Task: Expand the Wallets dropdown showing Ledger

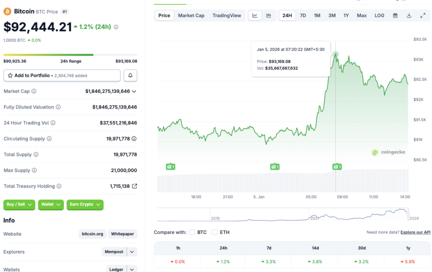Action: [132, 269]
